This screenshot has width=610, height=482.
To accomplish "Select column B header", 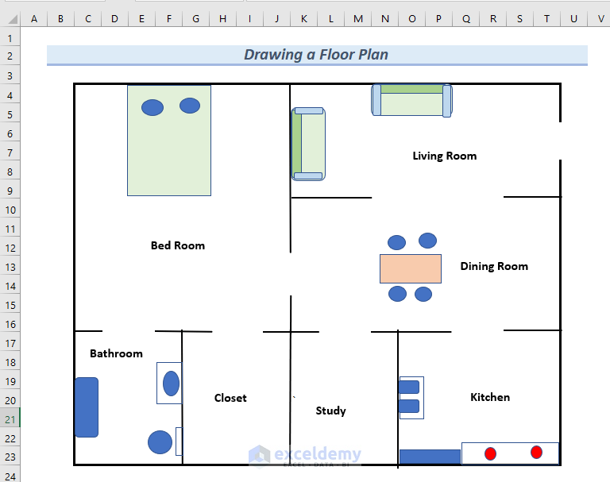I will pos(60,19).
